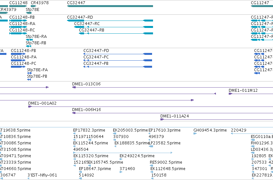Select feature 207533 label

pos(259,162)
